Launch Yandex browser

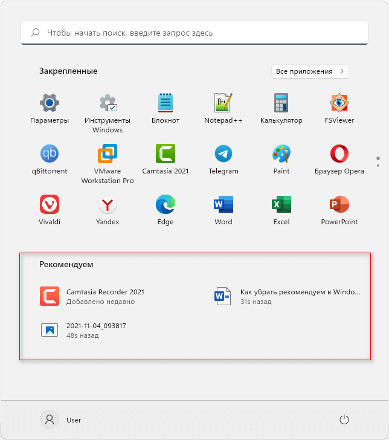click(x=108, y=210)
